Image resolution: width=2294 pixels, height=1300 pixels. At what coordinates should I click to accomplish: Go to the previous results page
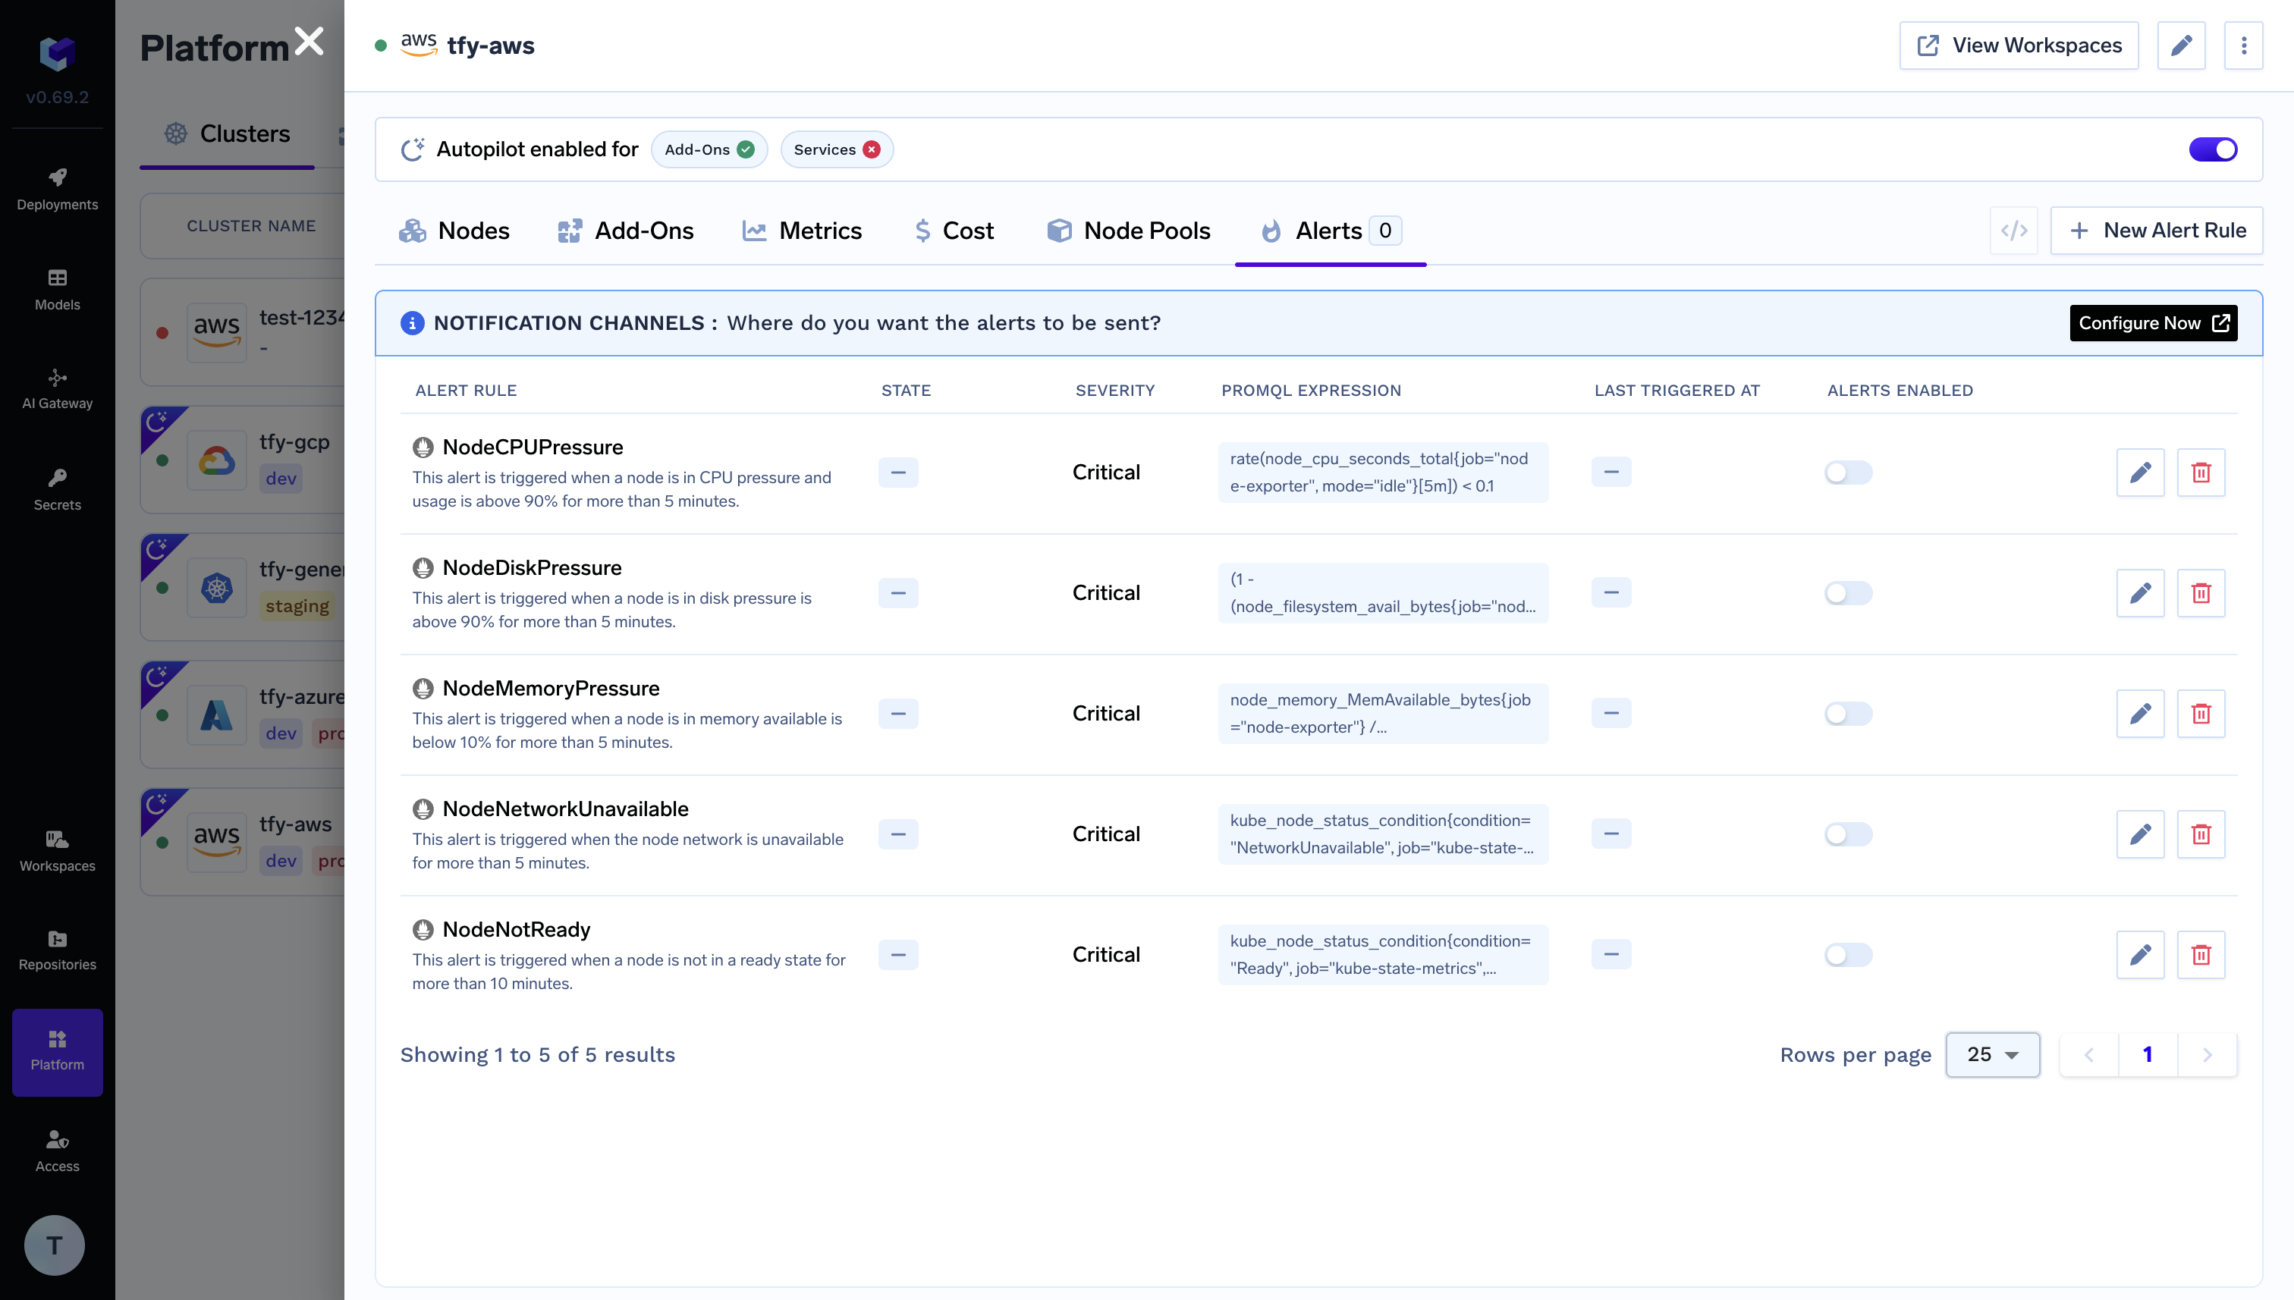click(x=2088, y=1054)
